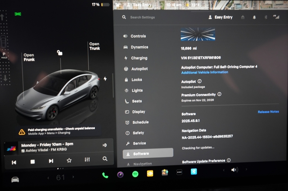Viewport: 288px width, 191px height.
Task: Open Additional Vehicle Information link
Action: (205, 72)
